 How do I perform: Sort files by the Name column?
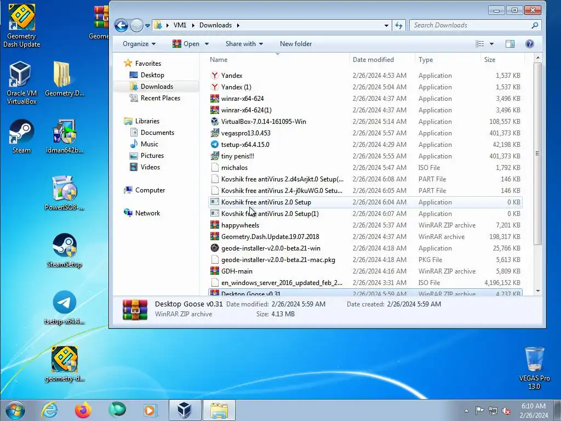click(x=277, y=60)
